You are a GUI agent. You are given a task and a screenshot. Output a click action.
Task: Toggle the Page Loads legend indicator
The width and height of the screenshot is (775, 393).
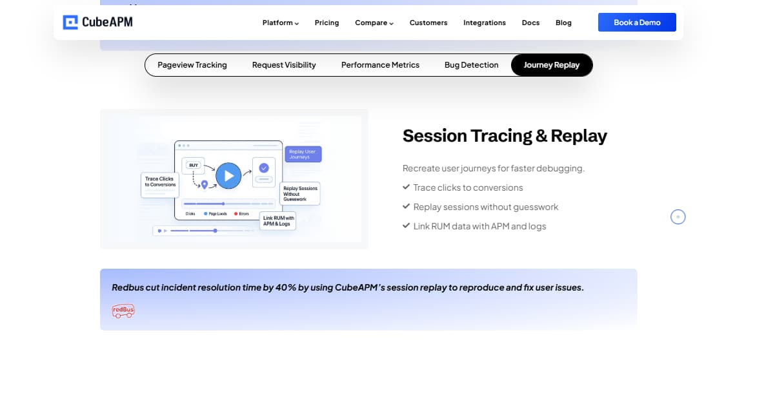[206, 213]
